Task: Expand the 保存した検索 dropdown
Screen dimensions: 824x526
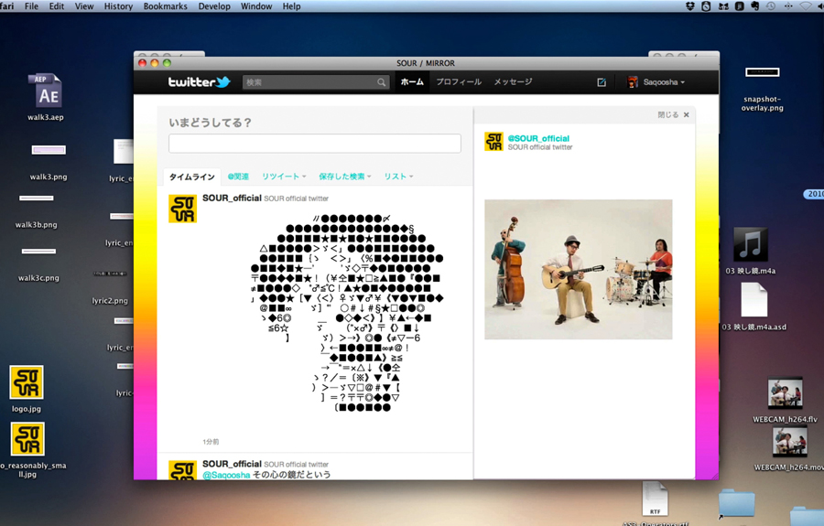Action: pyautogui.click(x=345, y=177)
